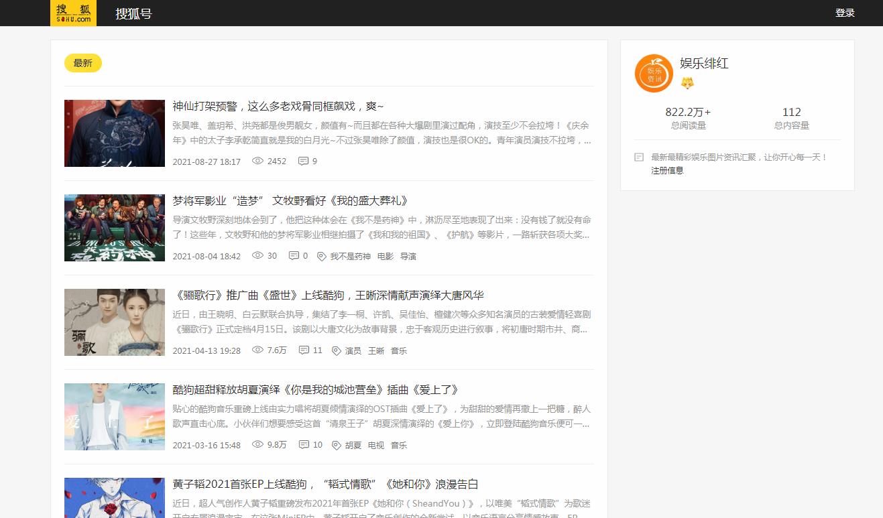Image resolution: width=883 pixels, height=518 pixels.
Task: Open article titled 神仙打架预警，这么多老戏骨同框飙戏
Action: (x=278, y=107)
